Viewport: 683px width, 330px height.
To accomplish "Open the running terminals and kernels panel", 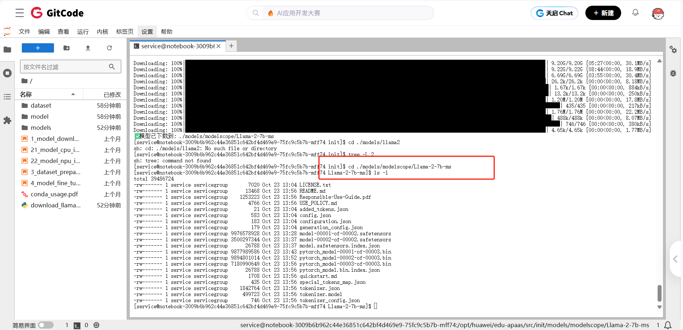I will pos(7,73).
